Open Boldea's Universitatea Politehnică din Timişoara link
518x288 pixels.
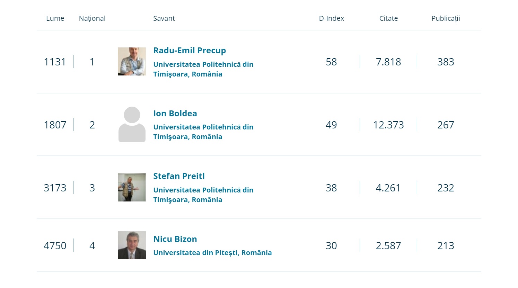coord(203,132)
